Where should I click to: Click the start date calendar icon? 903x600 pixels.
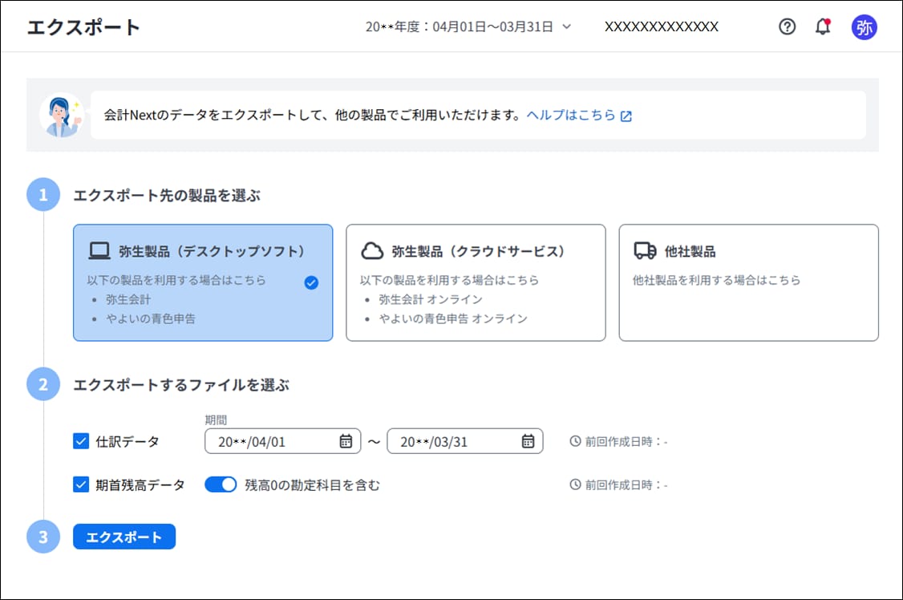346,441
